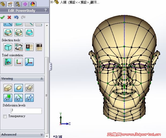
Task: Show combined box and smooth view
Action: coord(29,88)
